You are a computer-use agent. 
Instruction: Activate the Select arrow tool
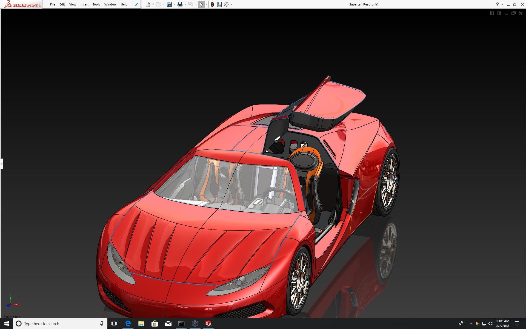coord(201,4)
